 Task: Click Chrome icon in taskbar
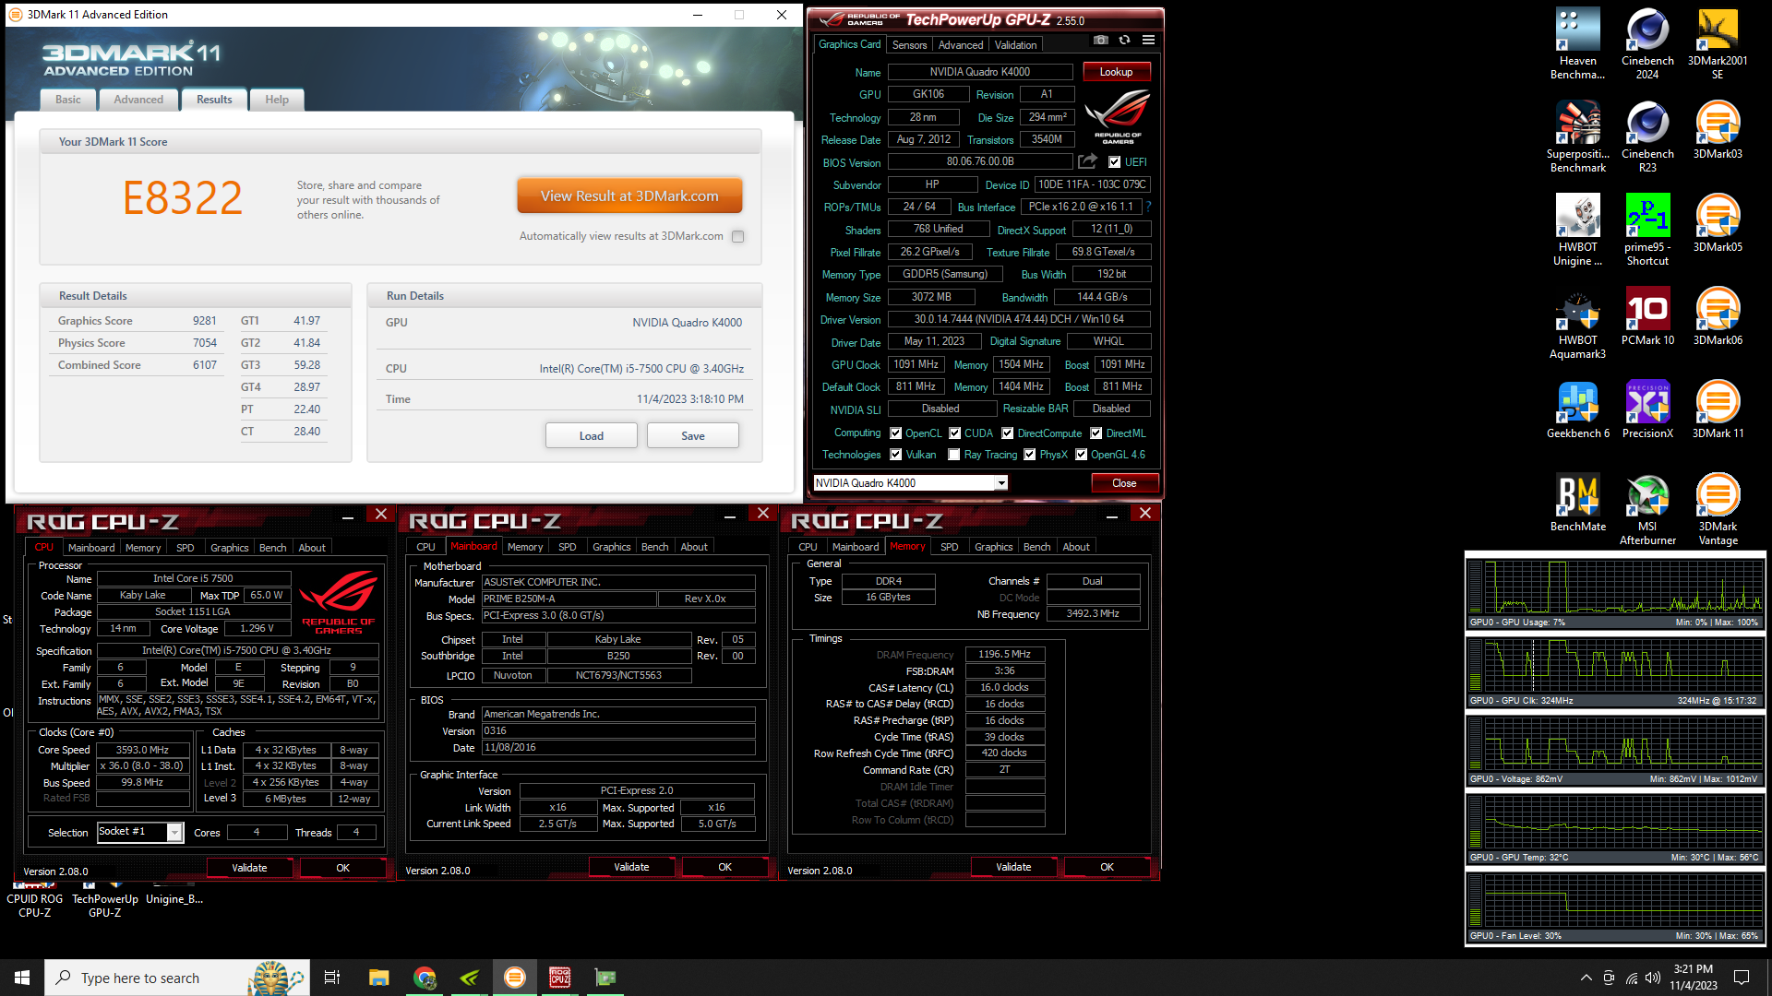pos(425,978)
